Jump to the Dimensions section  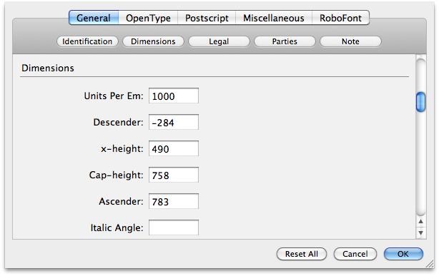click(153, 41)
